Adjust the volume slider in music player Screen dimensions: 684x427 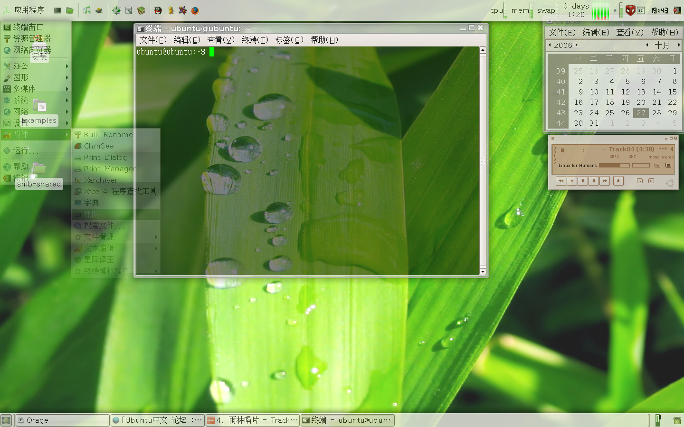(x=614, y=165)
